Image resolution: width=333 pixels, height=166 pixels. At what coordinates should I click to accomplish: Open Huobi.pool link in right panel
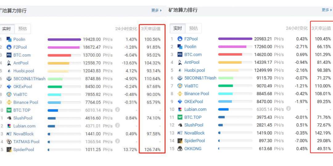tap(195, 70)
